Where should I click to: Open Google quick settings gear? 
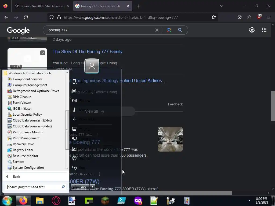(x=252, y=30)
